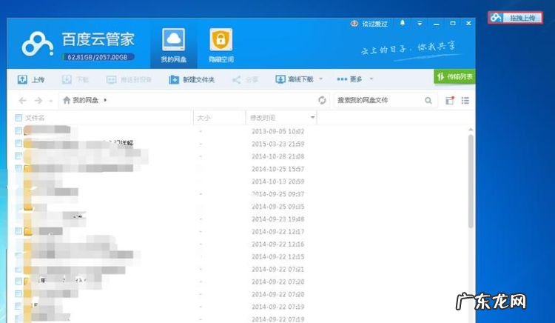555x323 pixels.
Task: Switch to list view mode
Action: pos(466,100)
